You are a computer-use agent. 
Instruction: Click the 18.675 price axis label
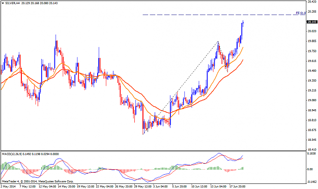pos(312,130)
